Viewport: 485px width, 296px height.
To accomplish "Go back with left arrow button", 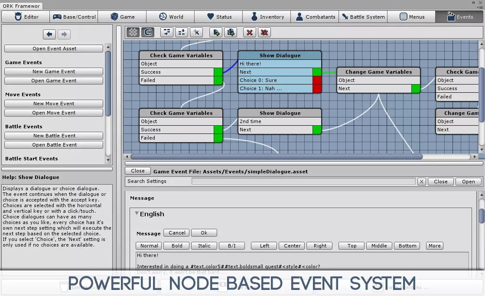I will pos(49,34).
